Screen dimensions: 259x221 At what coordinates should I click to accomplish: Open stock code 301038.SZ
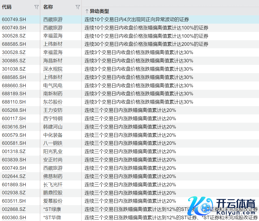coord(14,69)
